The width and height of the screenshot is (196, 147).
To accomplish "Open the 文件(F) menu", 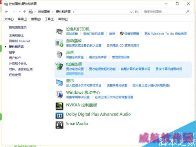I will [9, 19].
